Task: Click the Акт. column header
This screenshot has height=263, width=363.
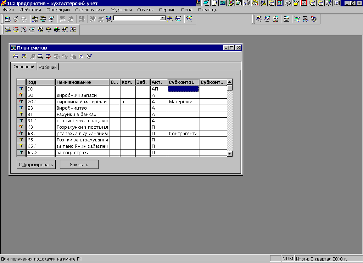Action: point(159,82)
